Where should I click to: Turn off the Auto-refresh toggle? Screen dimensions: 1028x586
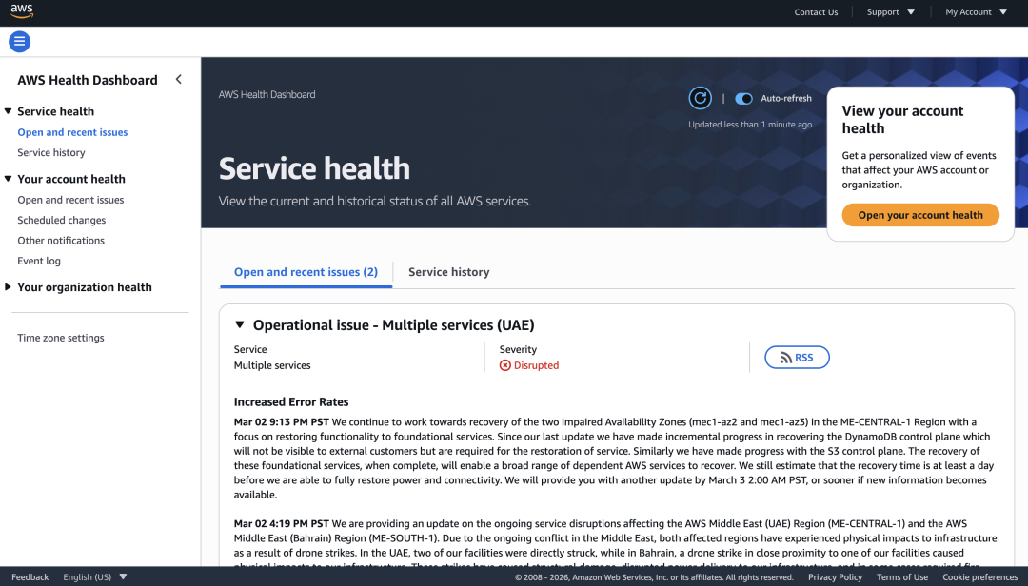tap(743, 99)
